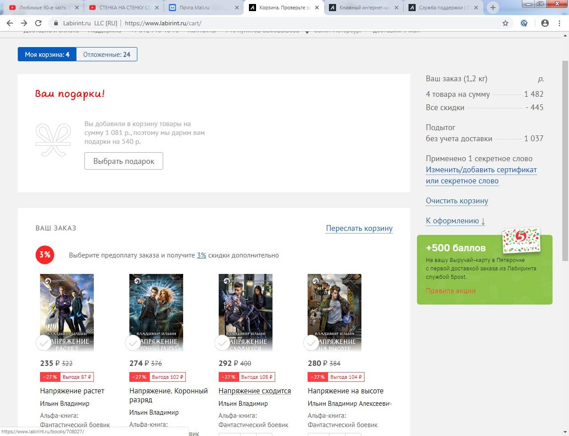Click red 3% discount badge

(x=45, y=255)
